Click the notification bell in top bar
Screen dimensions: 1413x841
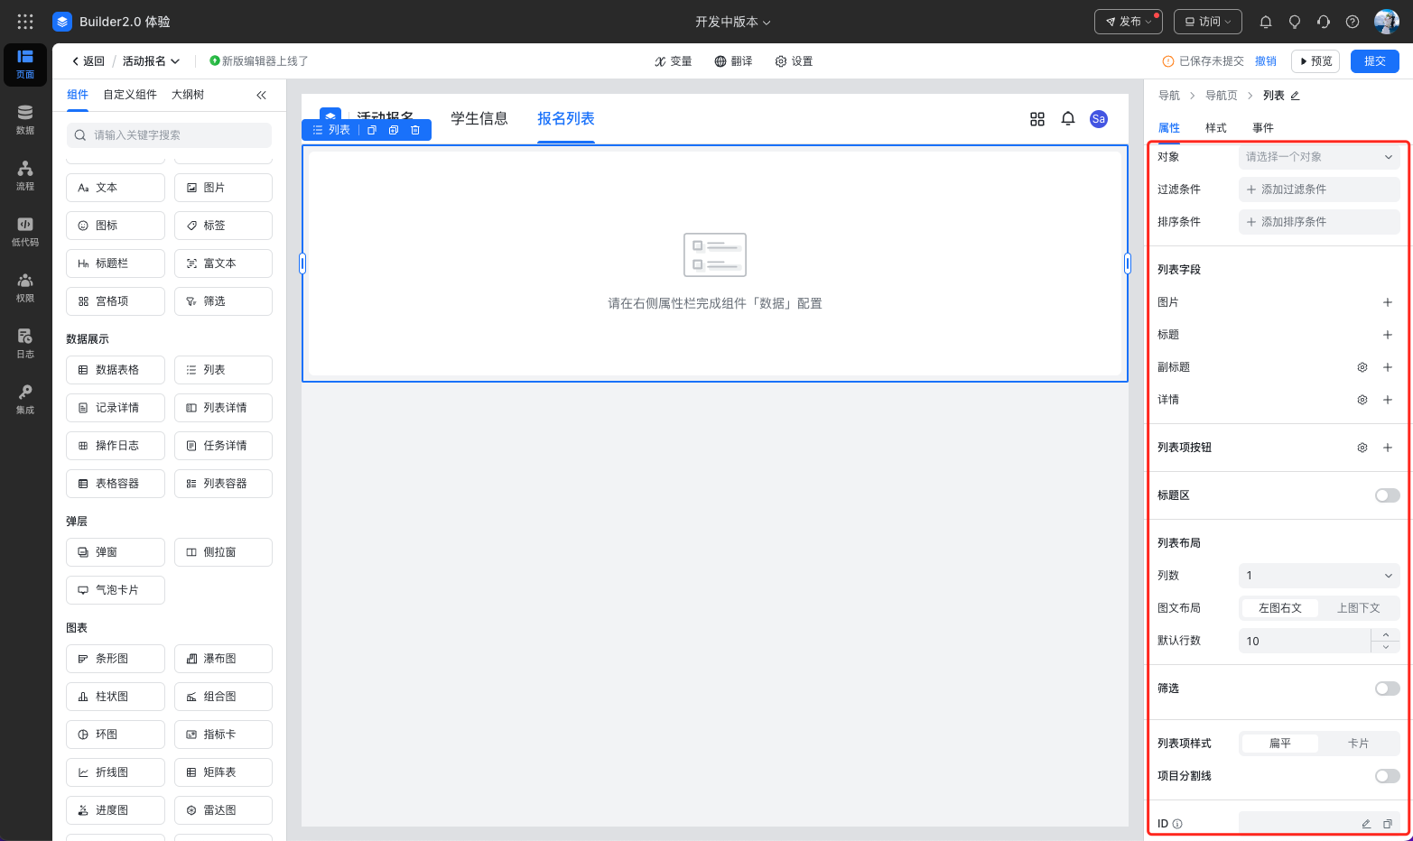[x=1265, y=22]
